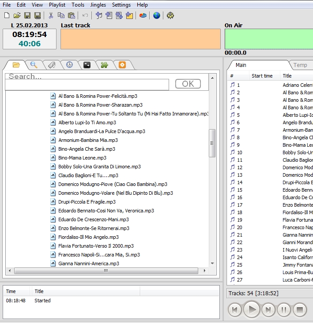Cut selection with the scissors icon
Image resolution: width=313 pixels, height=323 pixels.
click(51, 15)
